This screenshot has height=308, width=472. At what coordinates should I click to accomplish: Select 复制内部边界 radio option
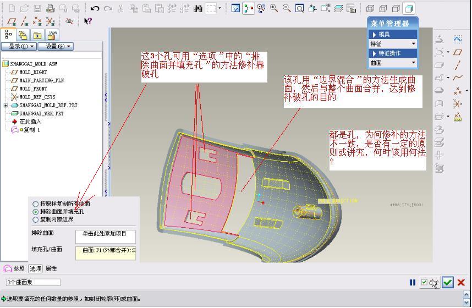pyautogui.click(x=35, y=219)
